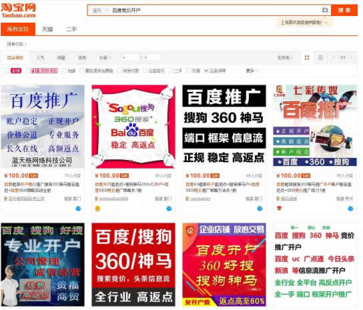363x310 pixels.
Task: Click shop icon beside 蓝天格网络科技公司 shop name
Action: 5,199
